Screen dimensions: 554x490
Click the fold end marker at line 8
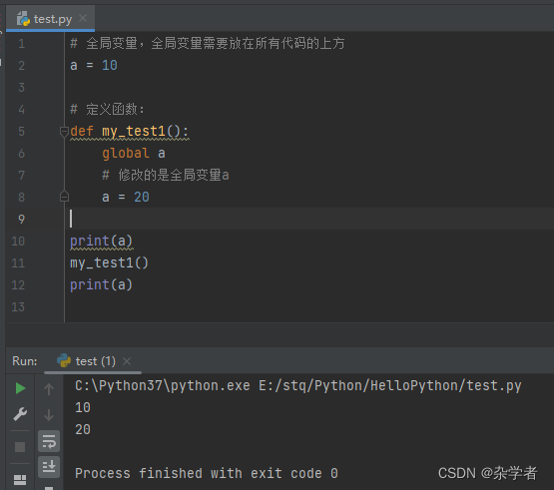(x=64, y=197)
